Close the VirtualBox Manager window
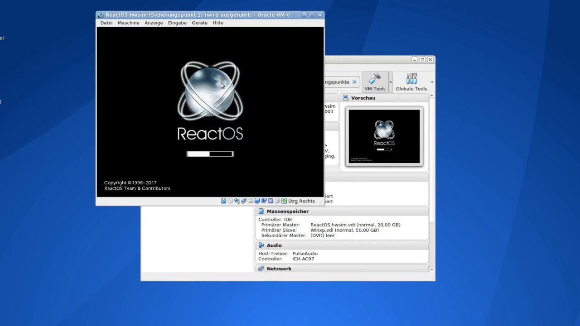 (x=430, y=59)
